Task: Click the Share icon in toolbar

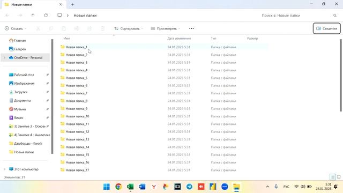Action: click(x=90, y=28)
